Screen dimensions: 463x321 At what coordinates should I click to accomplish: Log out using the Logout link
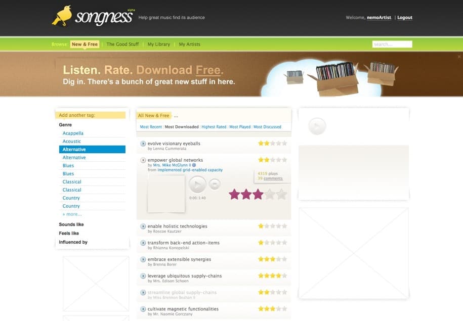coord(404,18)
